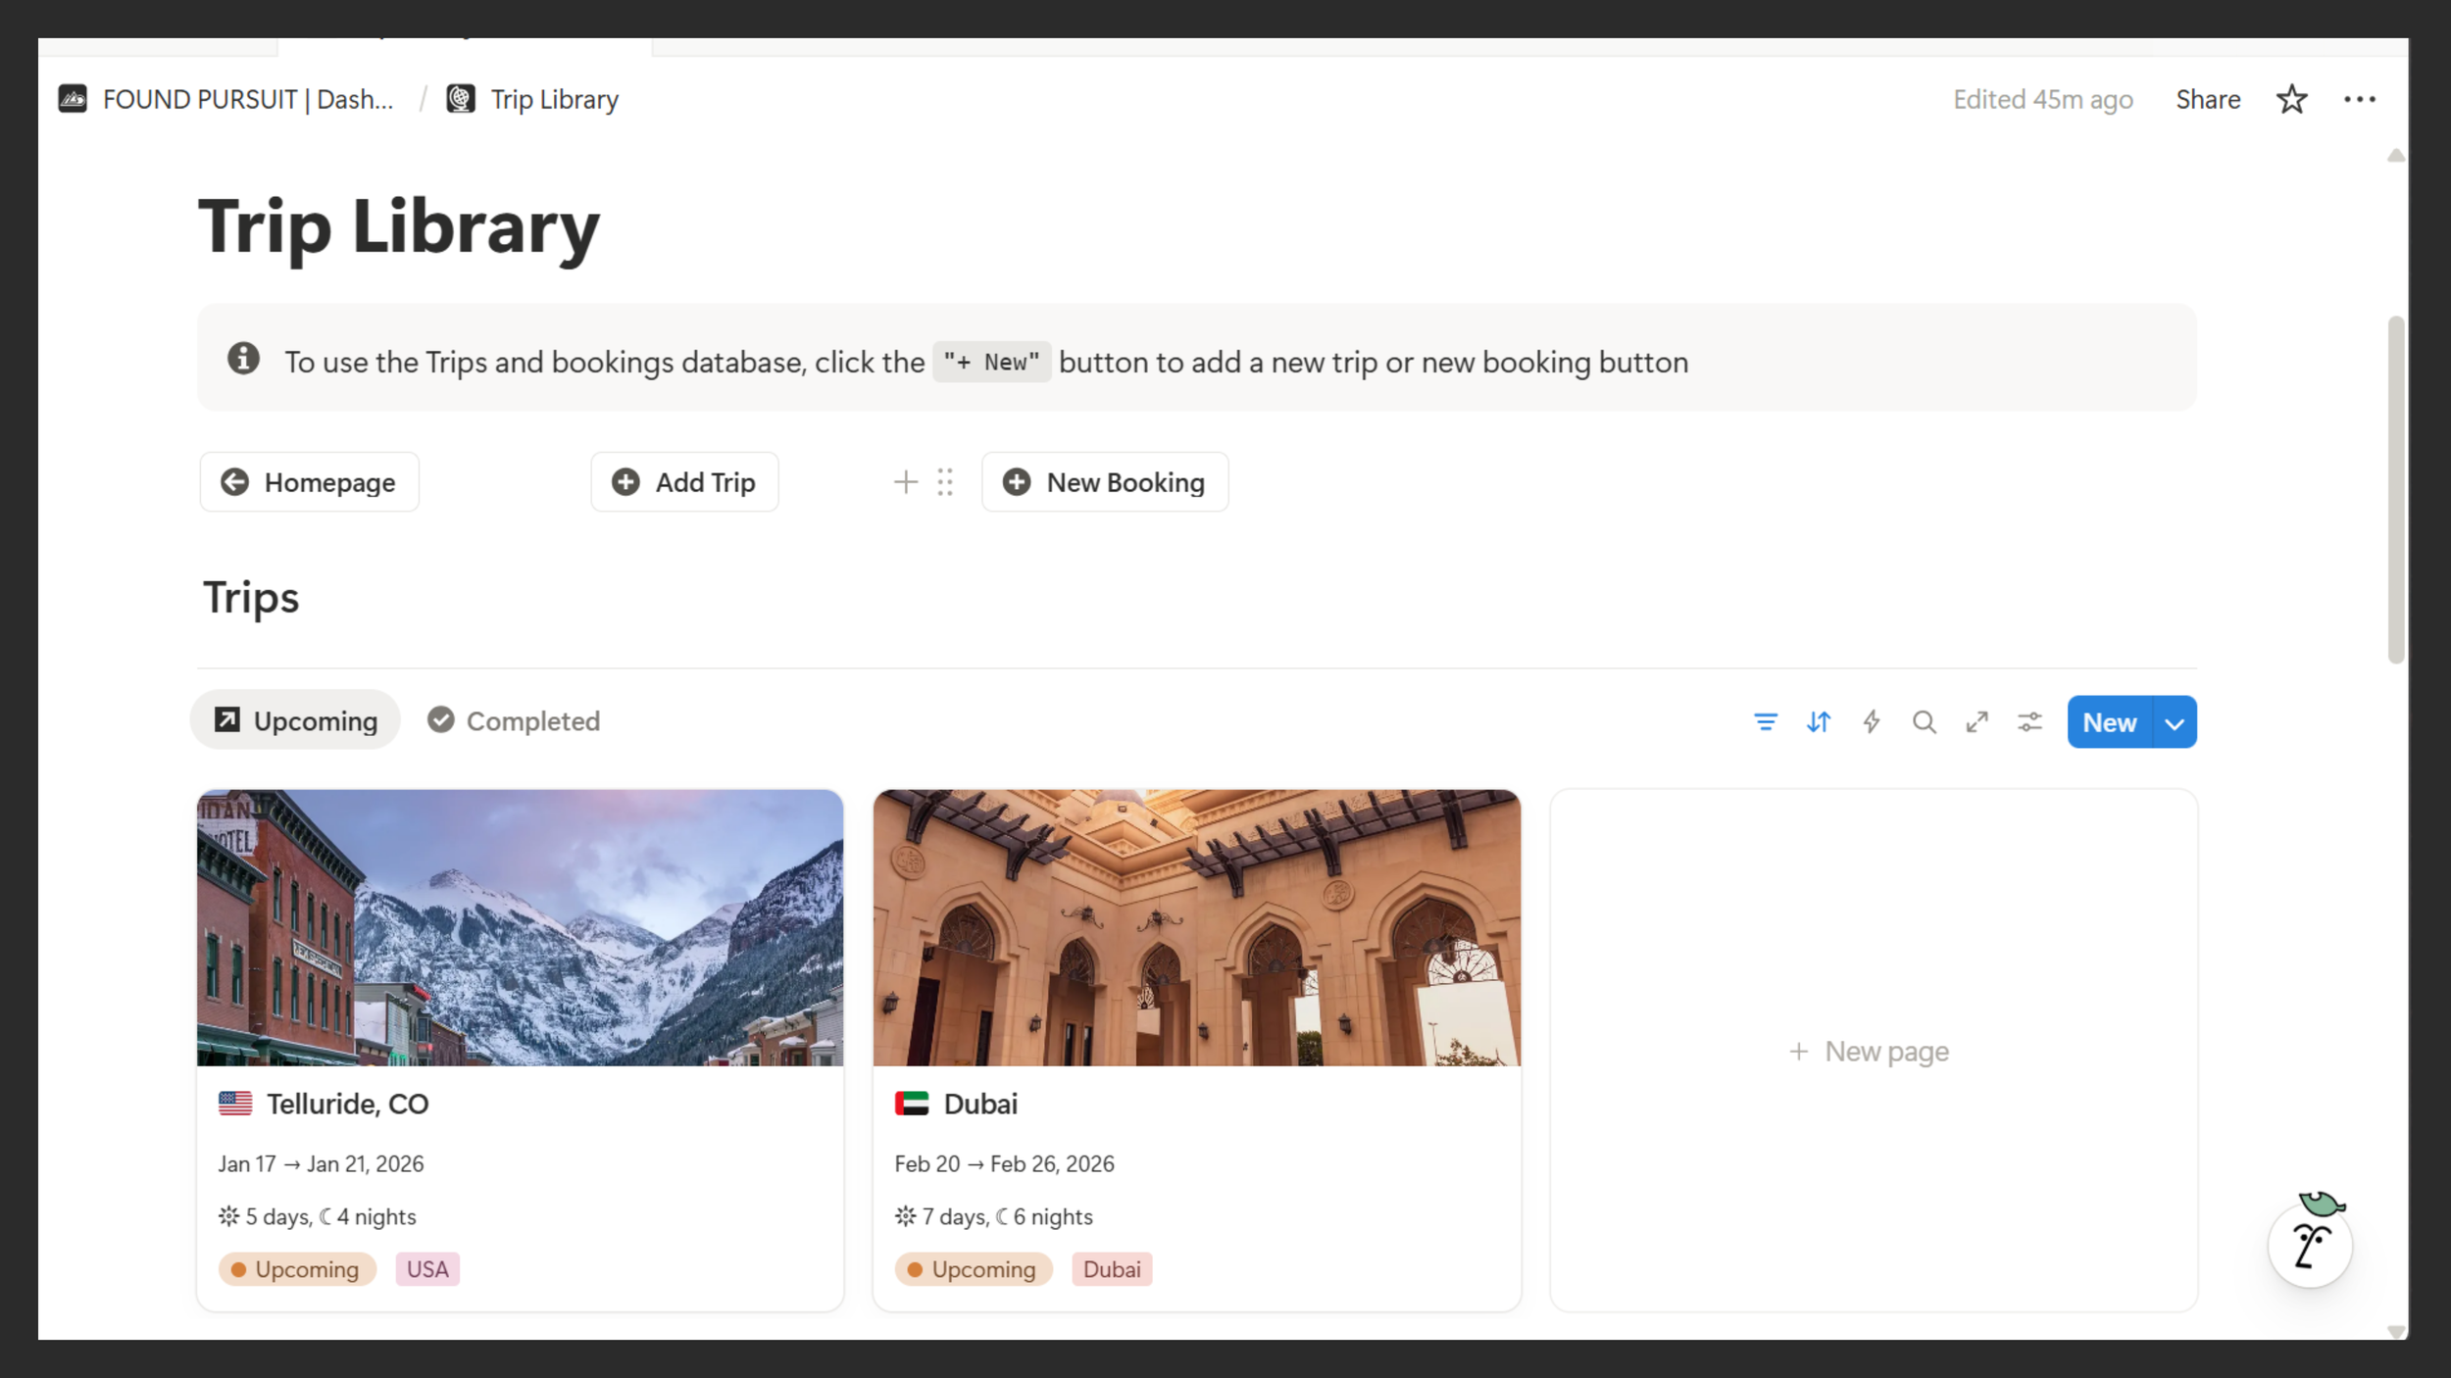
Task: Open the Dubai trip cover thumbnail
Action: pyautogui.click(x=1196, y=927)
